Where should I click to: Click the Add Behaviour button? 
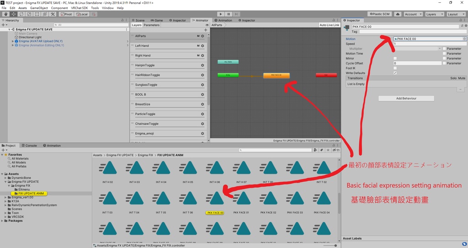click(x=406, y=98)
